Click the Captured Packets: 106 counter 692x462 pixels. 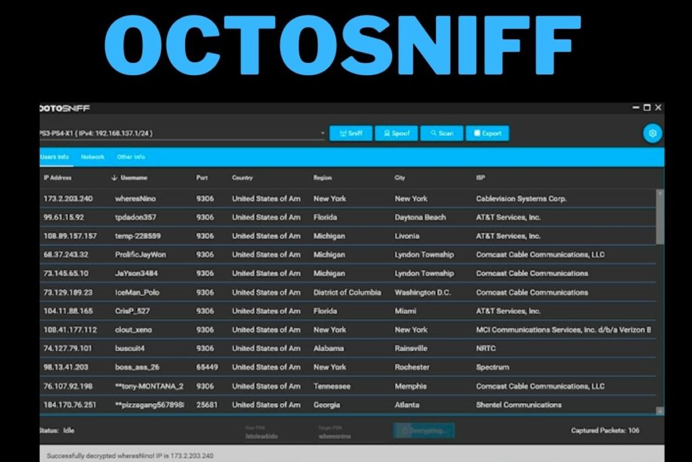click(605, 430)
